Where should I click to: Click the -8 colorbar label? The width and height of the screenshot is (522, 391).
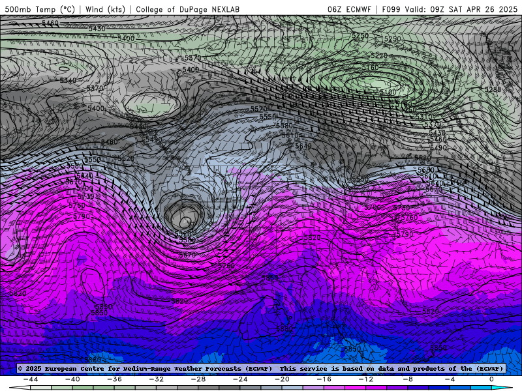408,379
